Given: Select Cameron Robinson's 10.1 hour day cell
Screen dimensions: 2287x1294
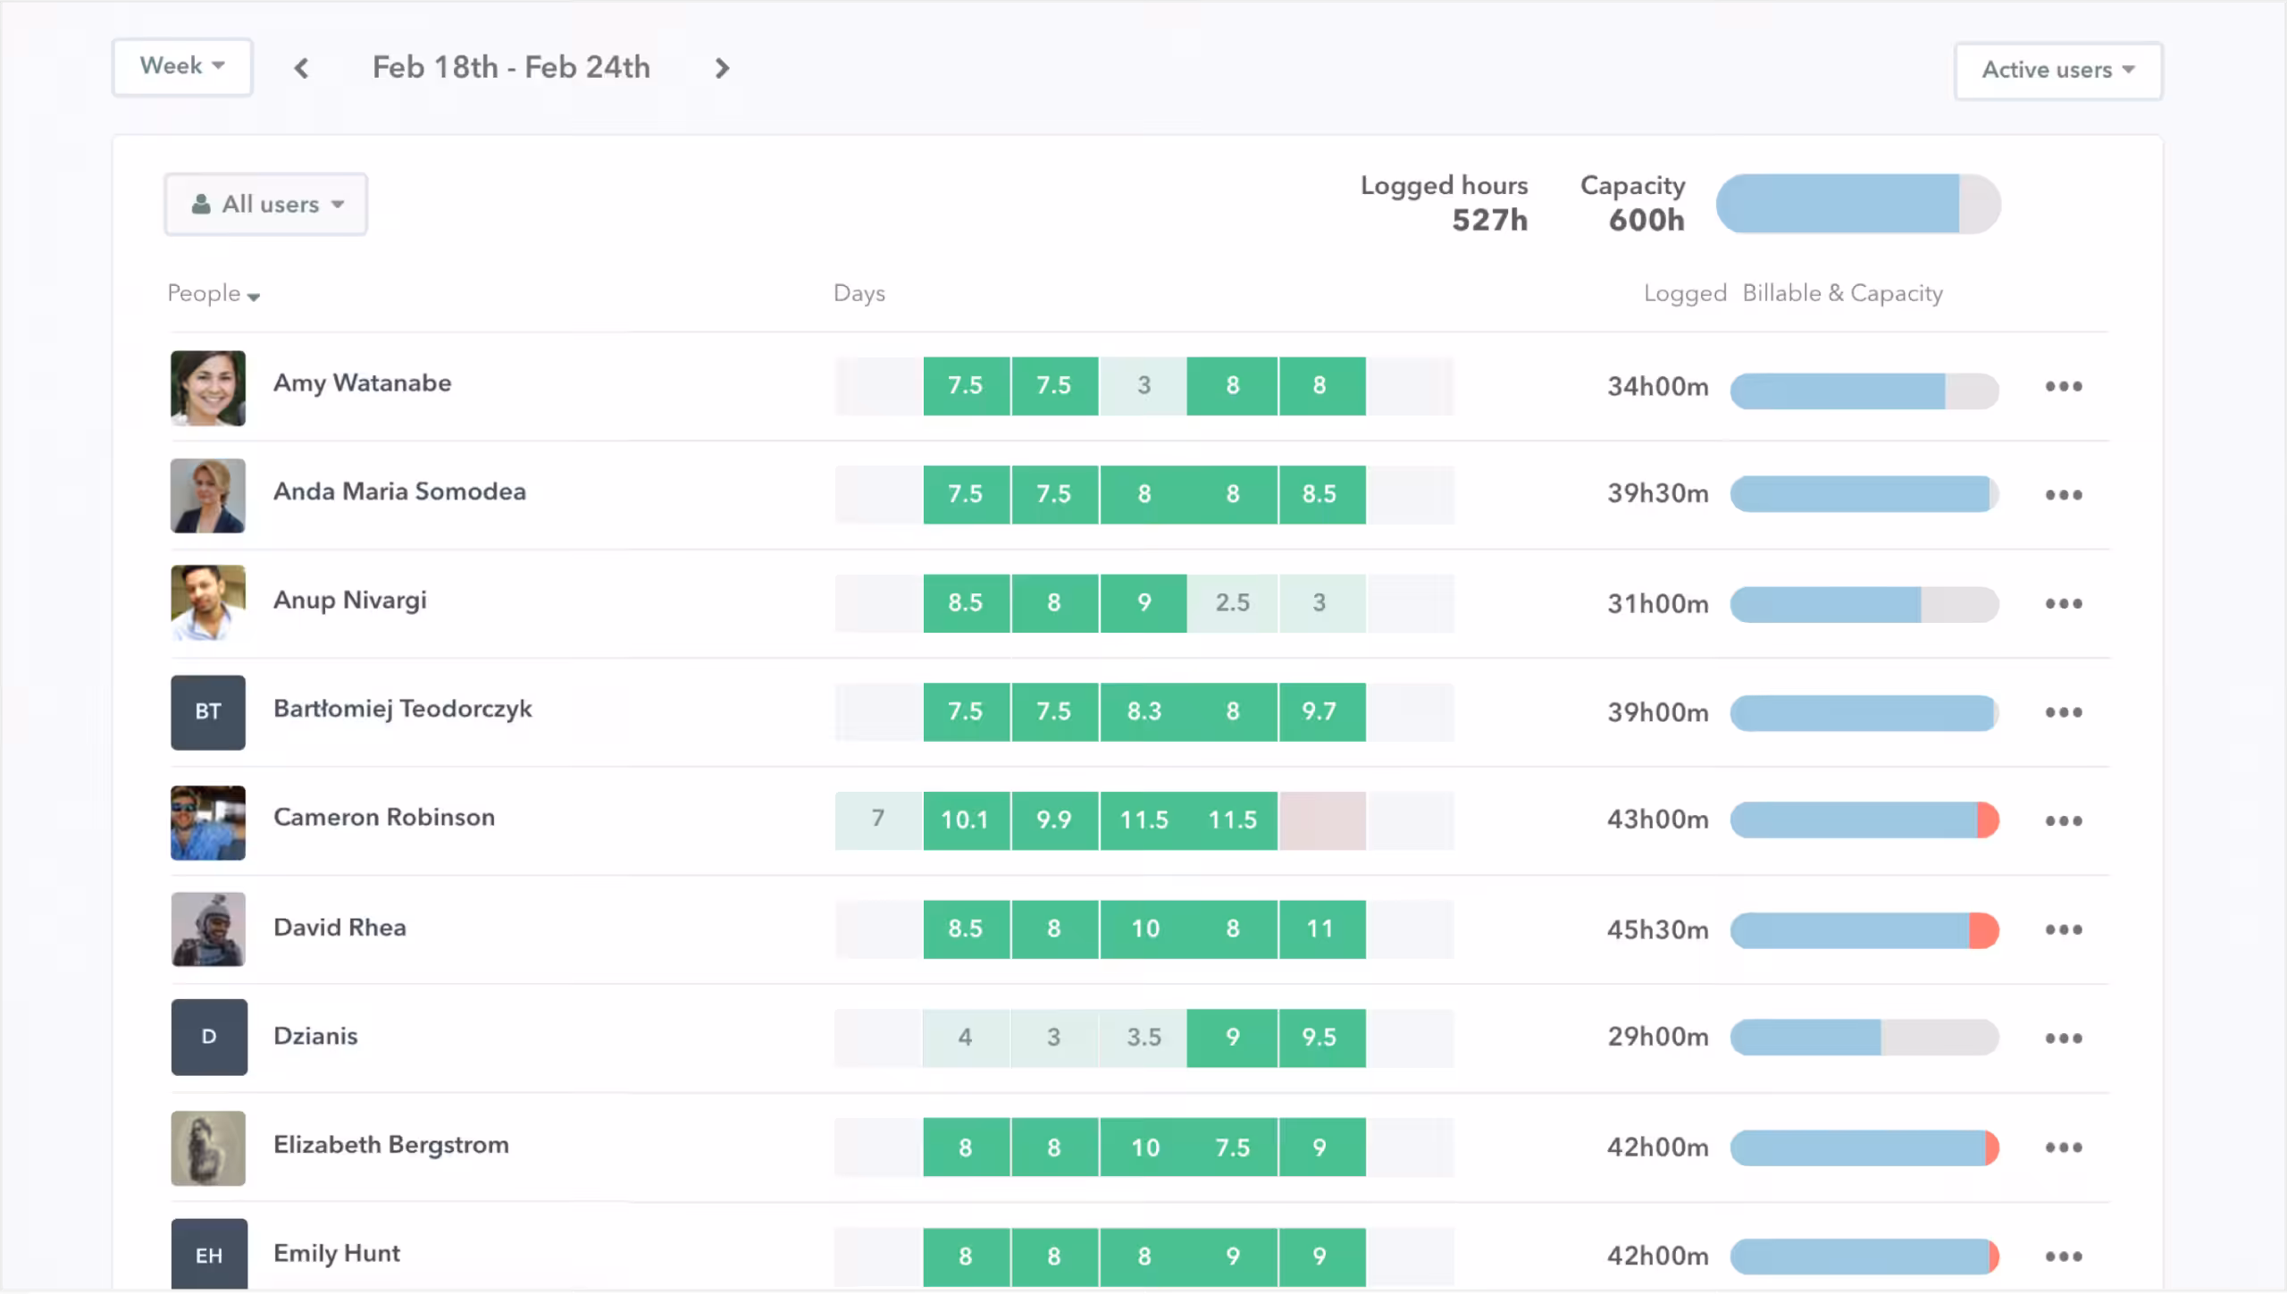Looking at the screenshot, I should pyautogui.click(x=965, y=819).
